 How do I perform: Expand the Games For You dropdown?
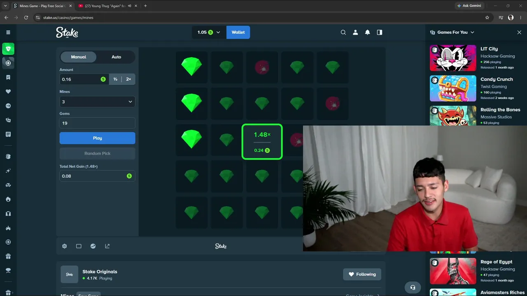point(452,32)
